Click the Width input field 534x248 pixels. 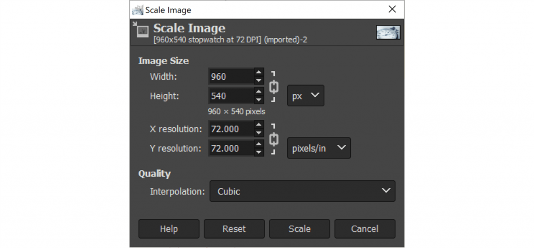point(230,77)
